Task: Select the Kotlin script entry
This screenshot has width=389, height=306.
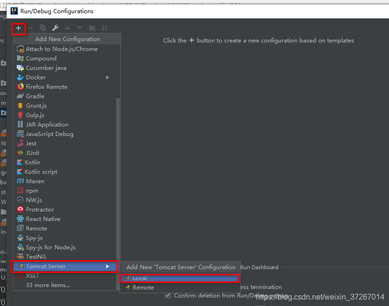Action: click(x=65, y=172)
